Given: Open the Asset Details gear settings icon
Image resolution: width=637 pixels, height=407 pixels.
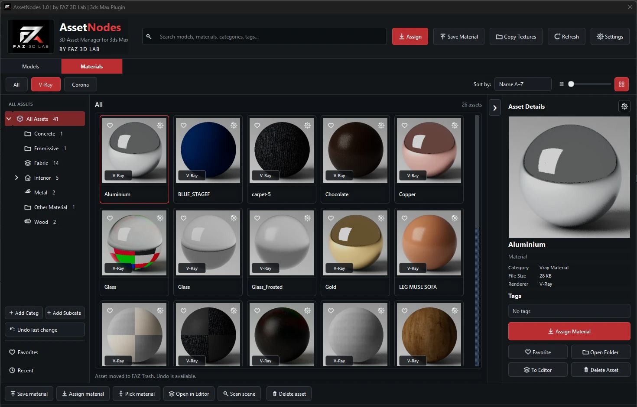Looking at the screenshot, I should pos(624,106).
